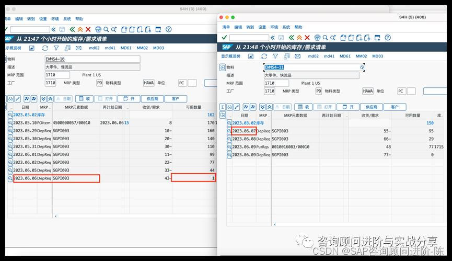Open value help on EWMS4-11 material field
452x261 pixels.
coord(362,67)
